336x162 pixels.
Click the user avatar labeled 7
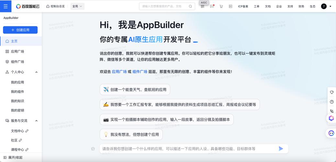(x=324, y=6)
